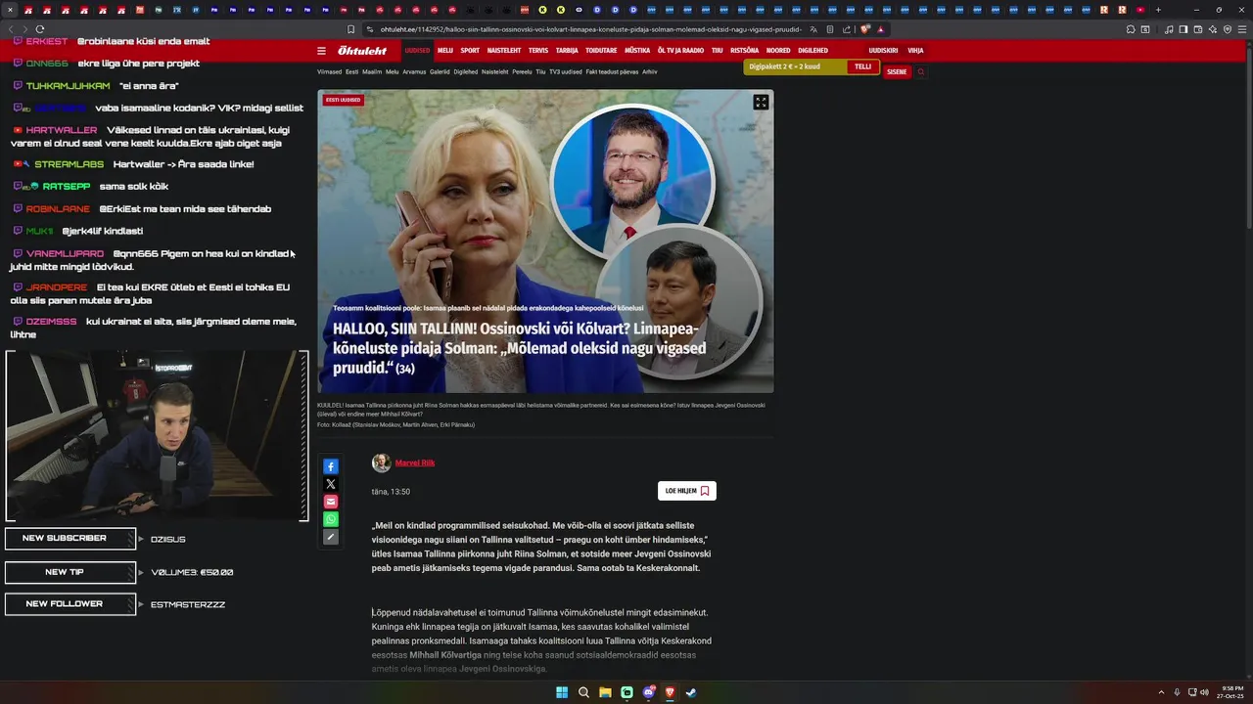Open the DIGILEHED section
Image resolution: width=1253 pixels, height=704 pixels.
coord(812,51)
